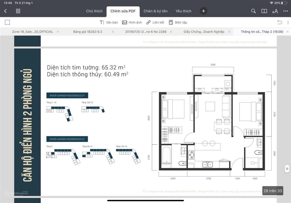This screenshot has height=203, width=291.
Task: Go back using the left chevron
Action: 5,11
